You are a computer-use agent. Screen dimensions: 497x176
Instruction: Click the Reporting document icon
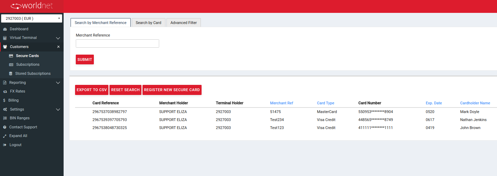pos(5,83)
